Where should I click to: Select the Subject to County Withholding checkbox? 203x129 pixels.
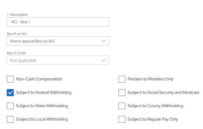click(x=122, y=106)
